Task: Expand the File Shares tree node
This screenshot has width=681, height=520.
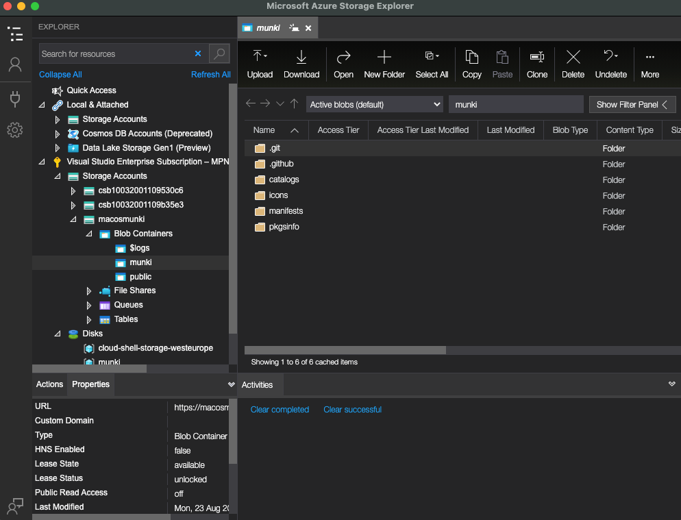Action: [89, 290]
